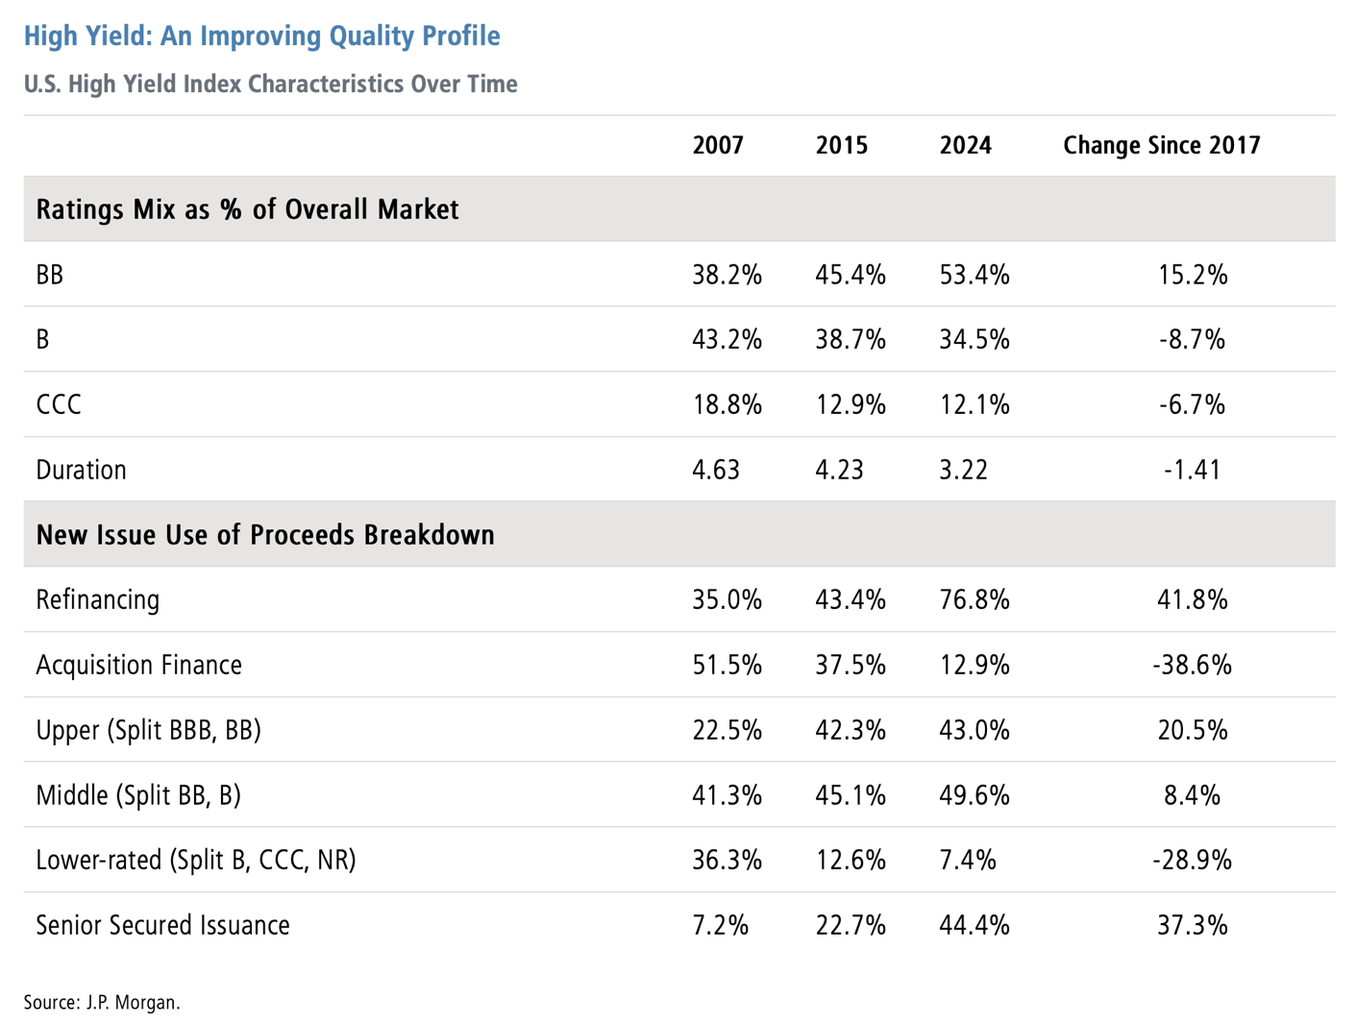The image size is (1356, 1024).
Task: Select the Acquisition Finance row label
Action: coord(138,666)
